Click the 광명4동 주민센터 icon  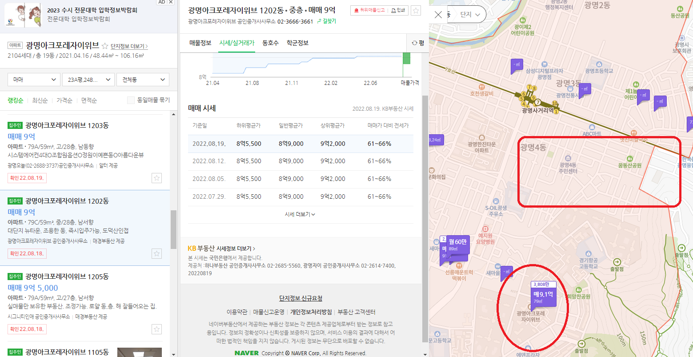[568, 158]
